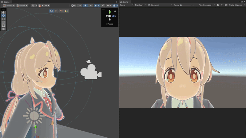Click the Game view render
The height and width of the screenshot is (138, 246).
[x=182, y=72]
